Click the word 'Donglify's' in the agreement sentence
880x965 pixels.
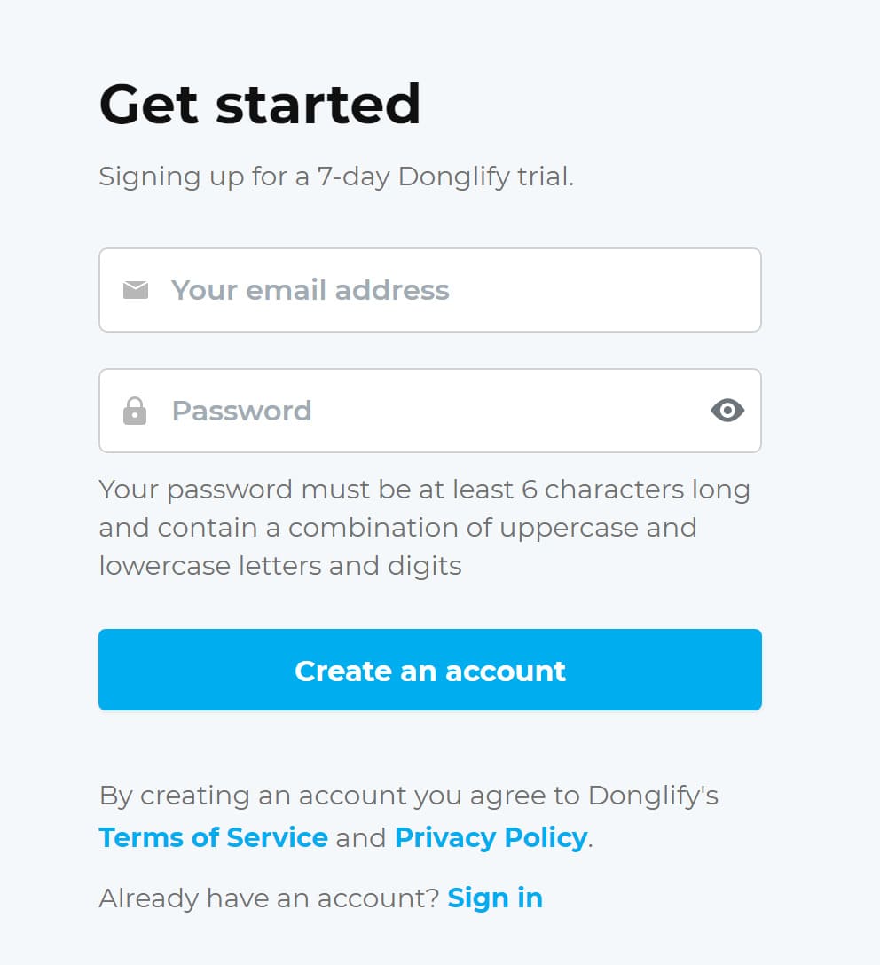(653, 795)
